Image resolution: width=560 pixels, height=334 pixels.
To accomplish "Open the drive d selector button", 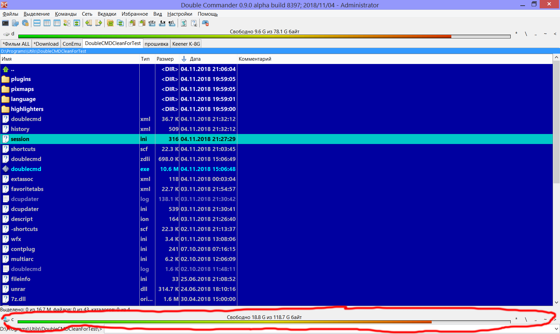I will click(9, 34).
